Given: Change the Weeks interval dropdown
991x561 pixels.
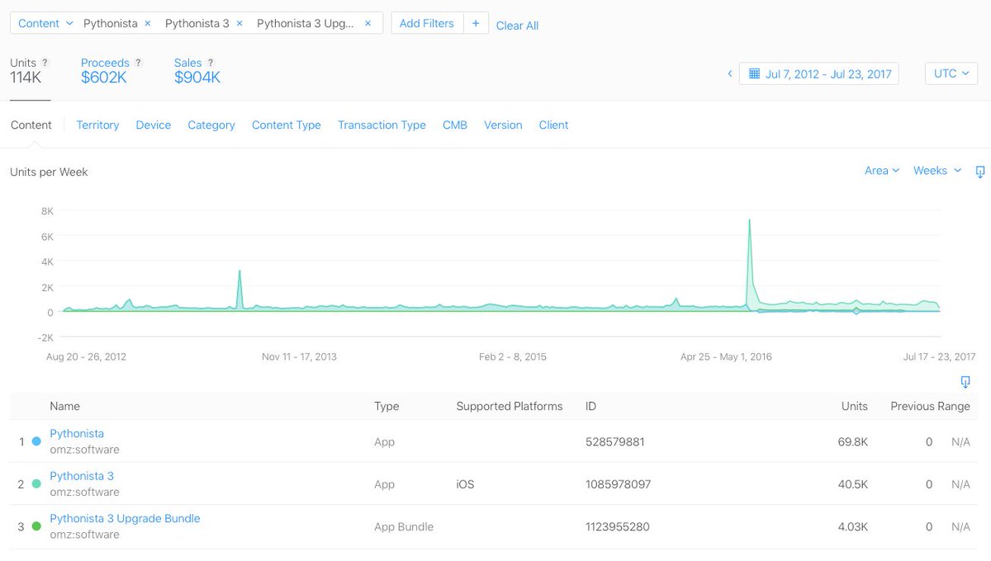Looking at the screenshot, I should (x=937, y=171).
